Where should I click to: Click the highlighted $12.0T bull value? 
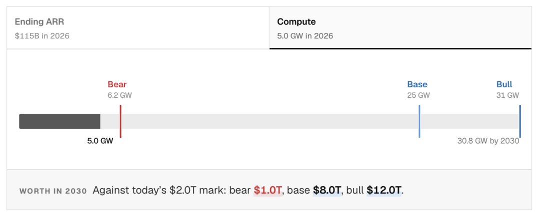pyautogui.click(x=384, y=190)
